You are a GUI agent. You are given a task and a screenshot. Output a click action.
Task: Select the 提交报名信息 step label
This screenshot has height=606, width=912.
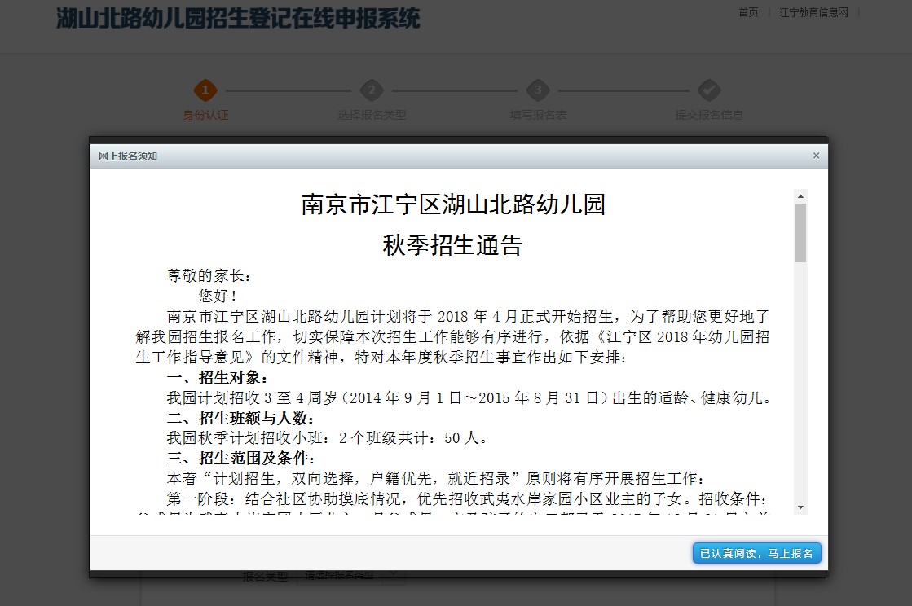[x=708, y=115]
